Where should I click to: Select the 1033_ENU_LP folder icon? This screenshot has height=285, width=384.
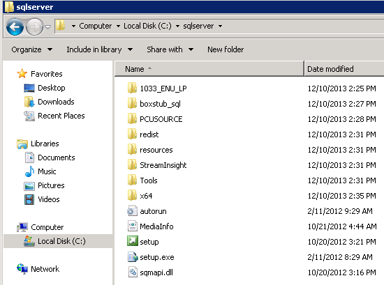(x=132, y=88)
